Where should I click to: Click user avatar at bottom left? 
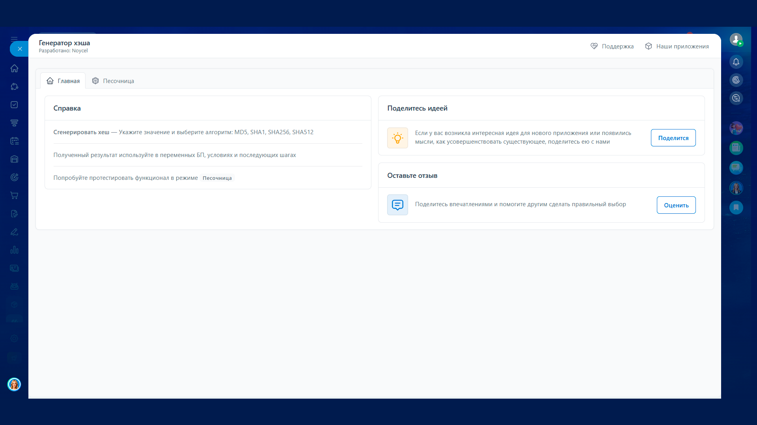tap(14, 384)
